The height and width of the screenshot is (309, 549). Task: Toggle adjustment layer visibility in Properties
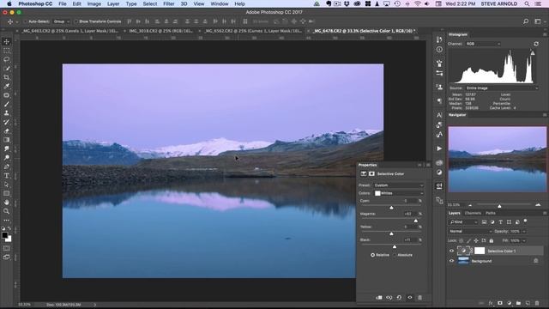pos(410,298)
